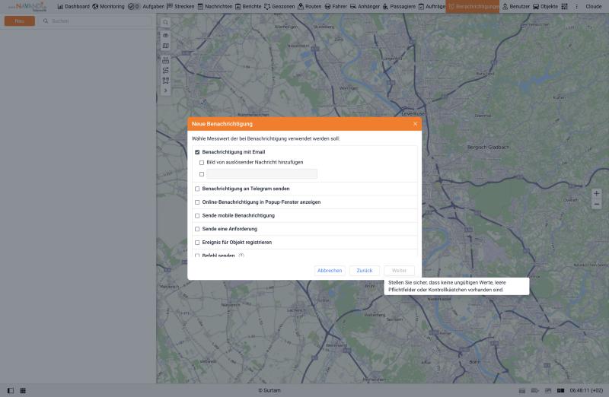The height and width of the screenshot is (397, 609).
Task: Toggle the sidebar panel layout icon at bottom left
Action: (x=11, y=391)
